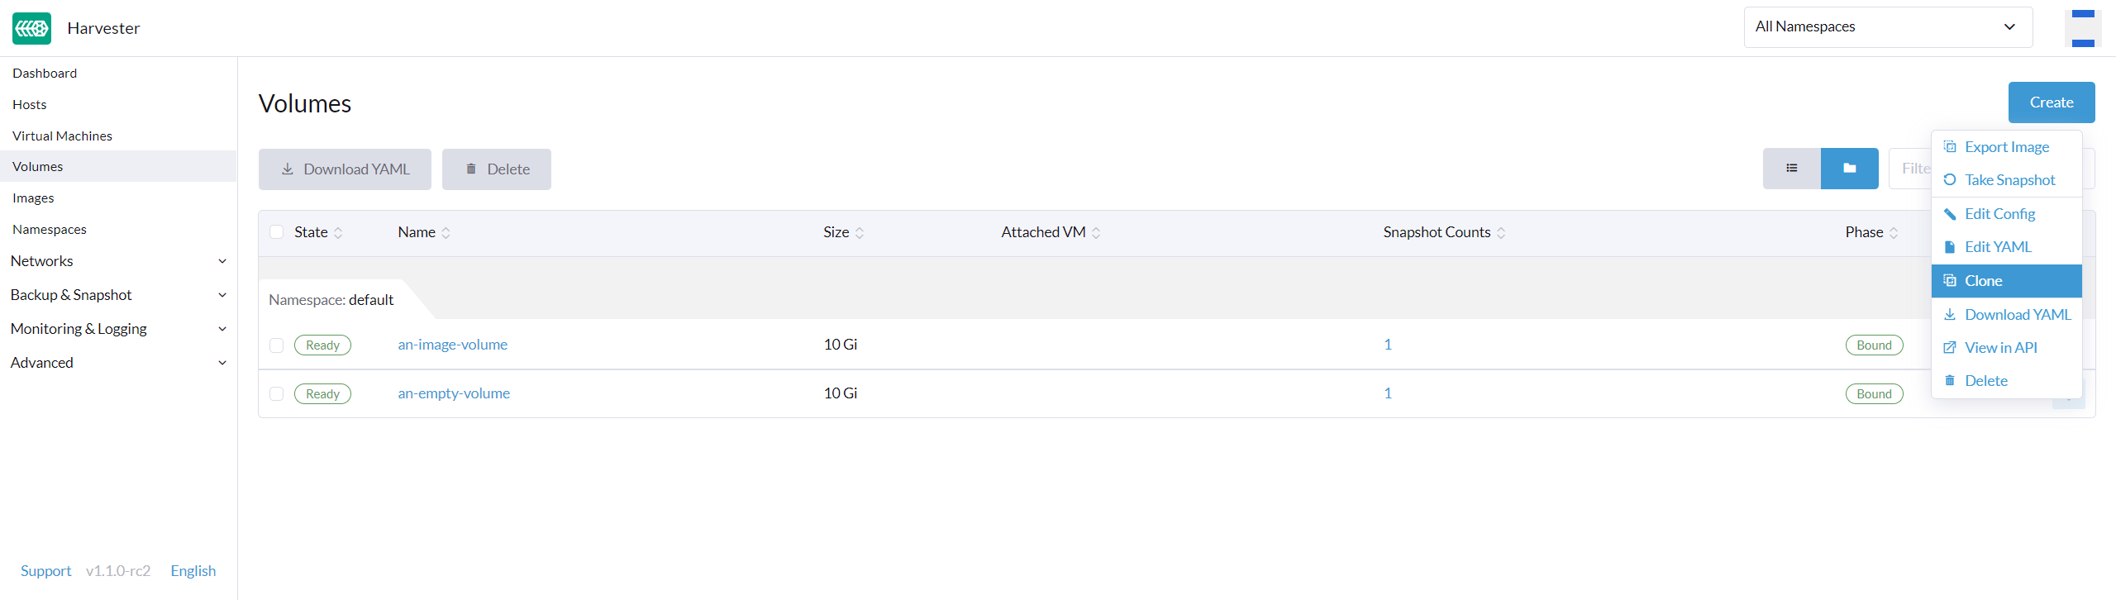Open the an-image-volume link
Screen dimensions: 2116x600
[x=452, y=345]
